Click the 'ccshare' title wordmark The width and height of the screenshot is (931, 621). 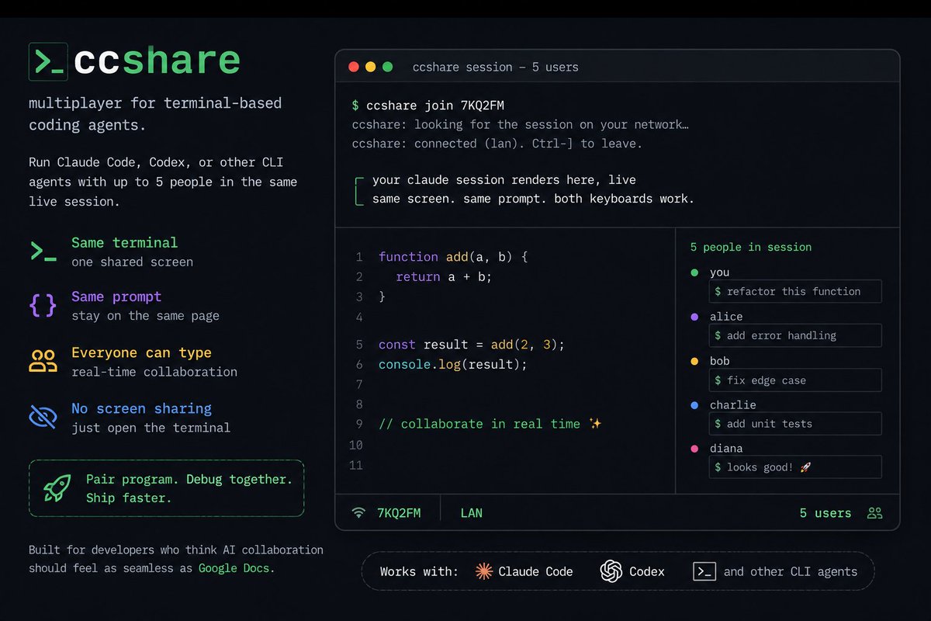pyautogui.click(x=157, y=61)
